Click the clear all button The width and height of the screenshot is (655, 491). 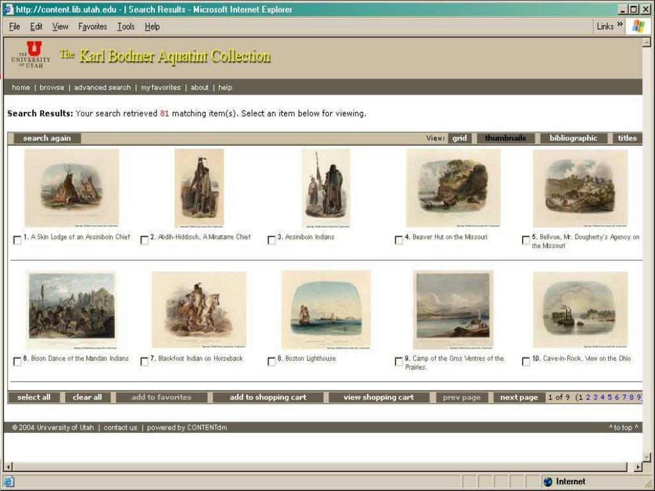click(x=87, y=397)
